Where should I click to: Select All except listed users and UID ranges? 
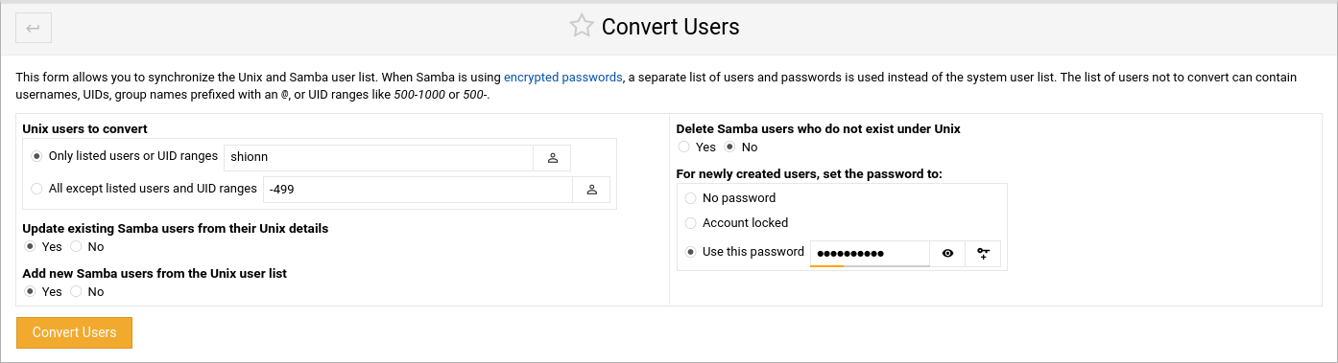pyautogui.click(x=37, y=189)
